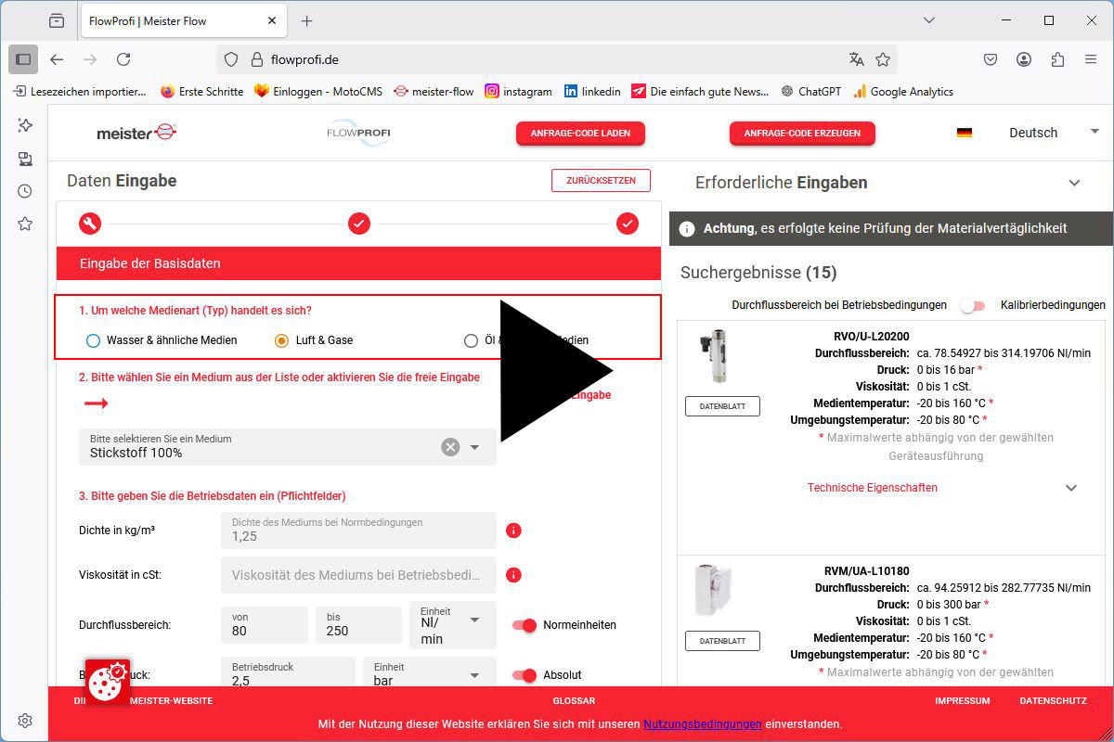Toggle Betriebsbedingungen/Kalibrierbedingungen switch
The height and width of the screenshot is (742, 1114).
973,305
